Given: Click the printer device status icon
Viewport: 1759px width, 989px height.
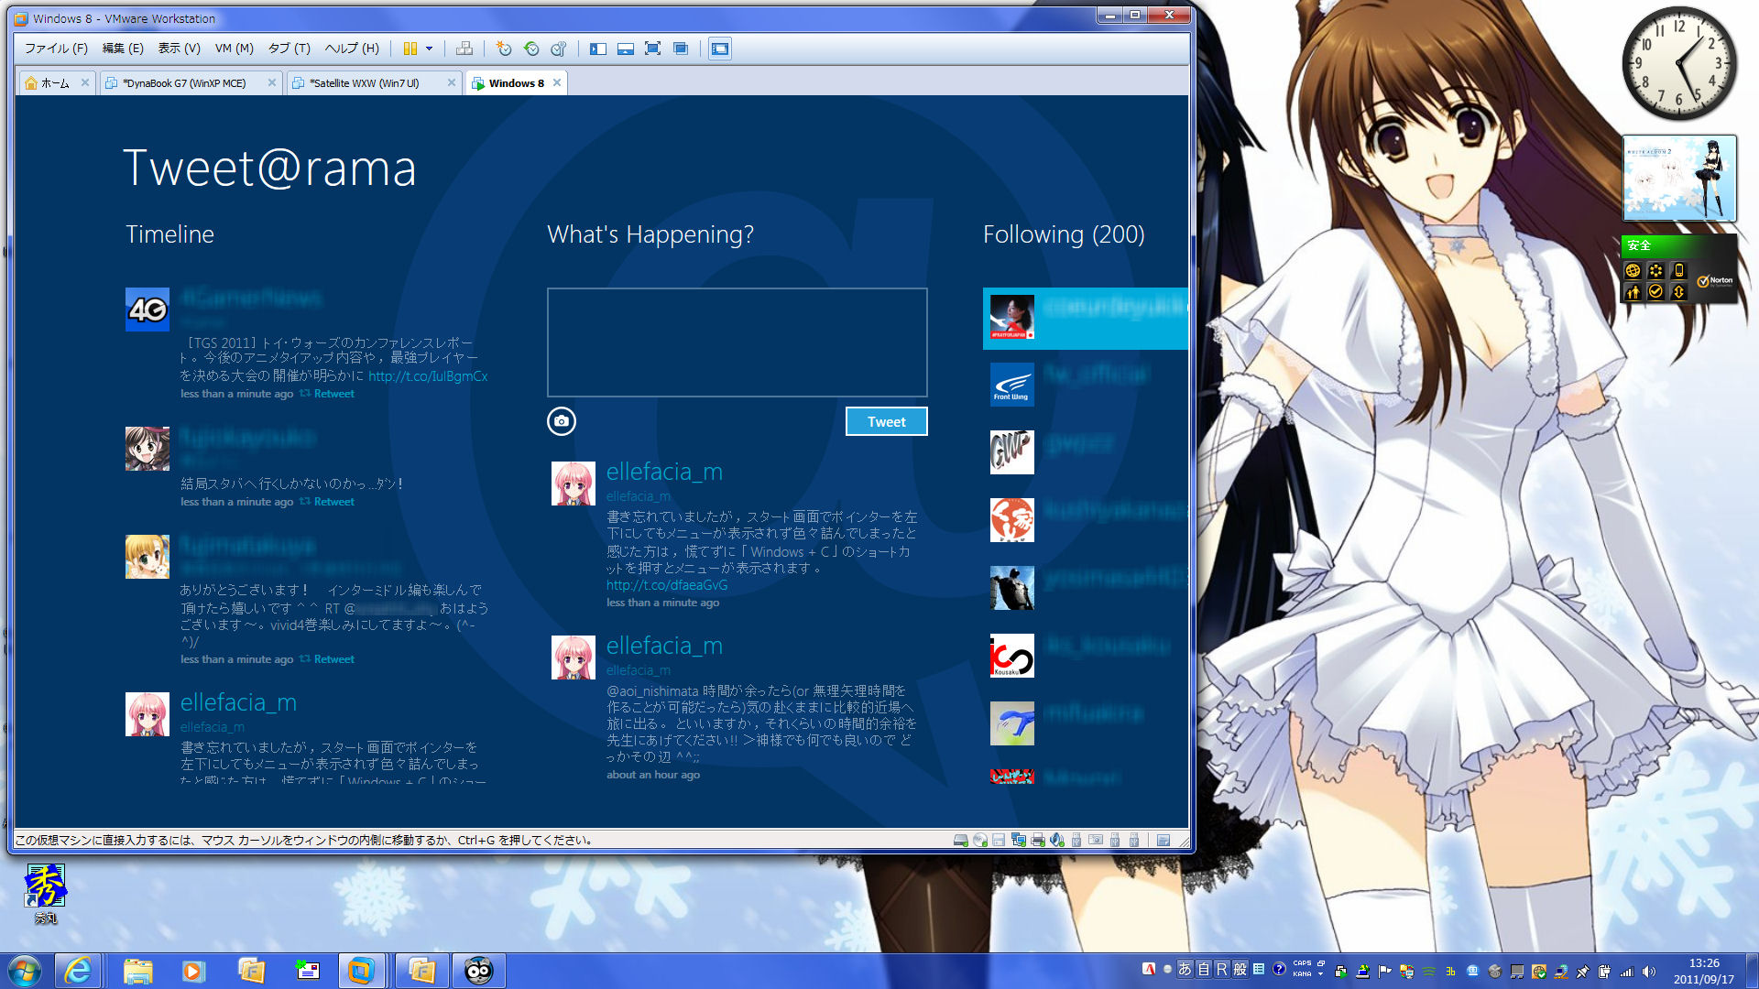Looking at the screenshot, I should coord(1038,840).
